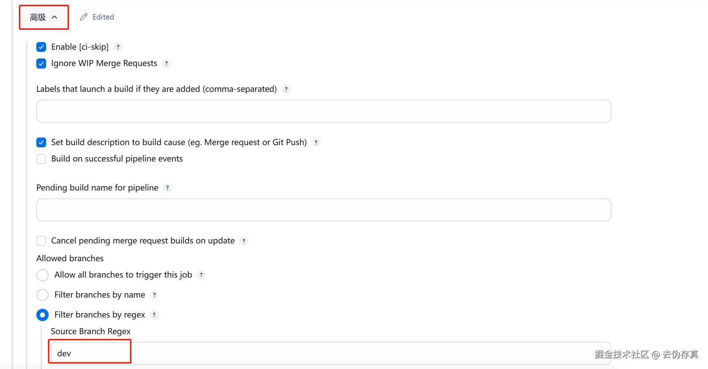
Task: Focus the Pending build name input field
Action: pos(323,210)
